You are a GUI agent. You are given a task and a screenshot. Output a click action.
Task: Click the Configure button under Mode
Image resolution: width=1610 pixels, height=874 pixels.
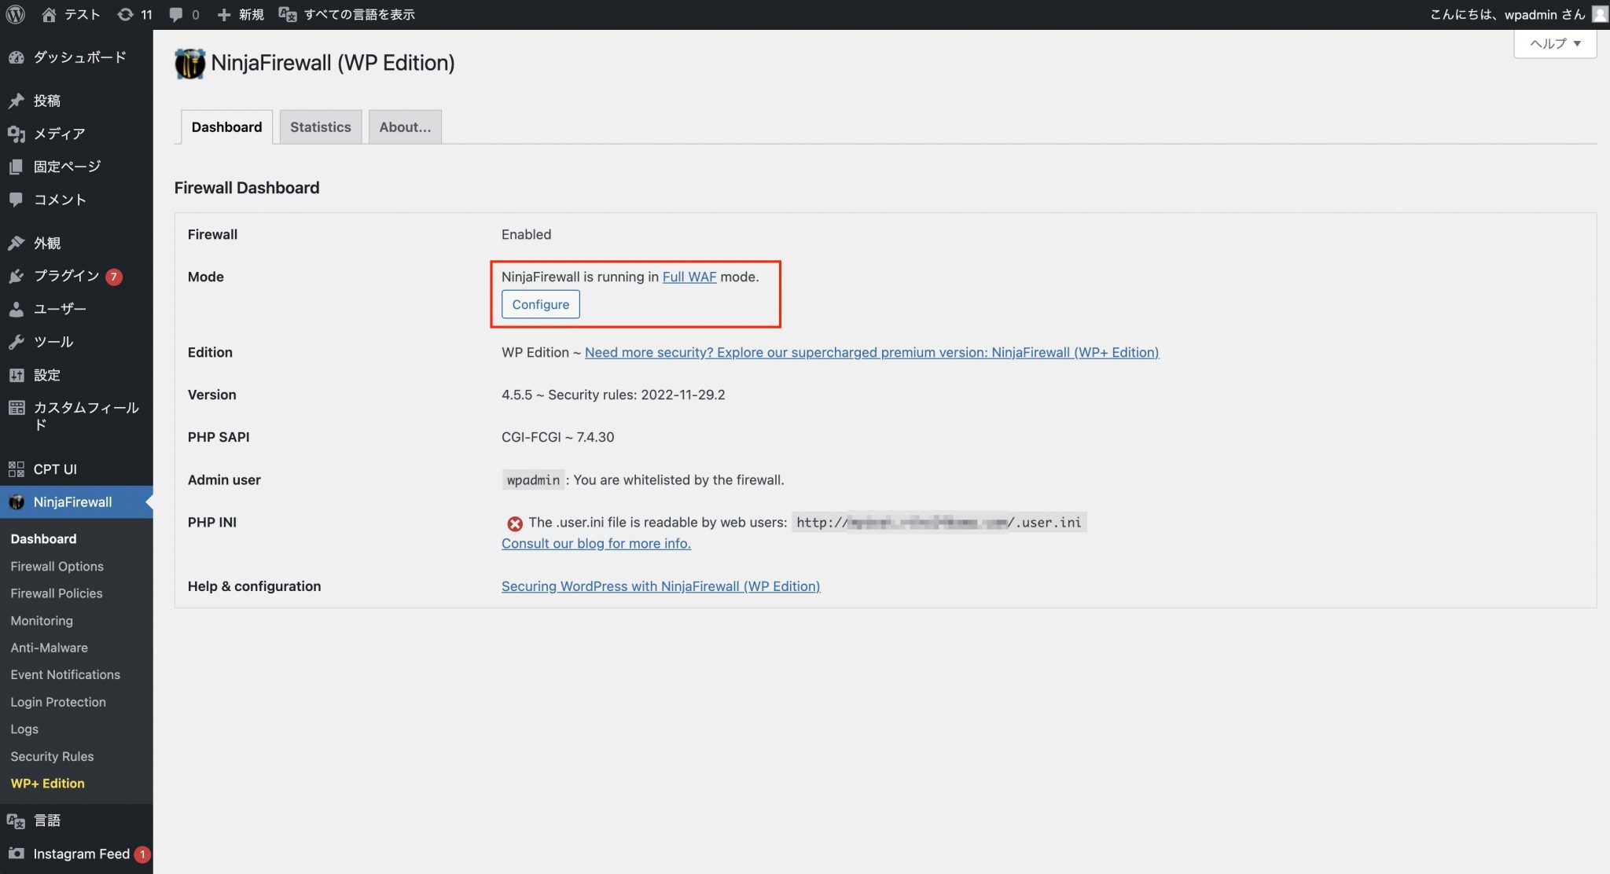click(x=540, y=304)
